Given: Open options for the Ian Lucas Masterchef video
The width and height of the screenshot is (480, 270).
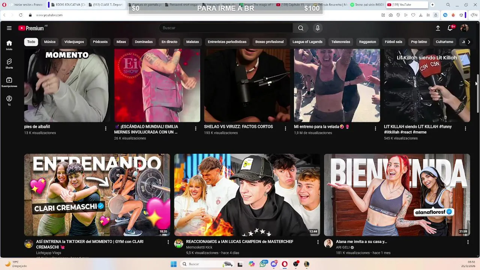Looking at the screenshot, I should pyautogui.click(x=318, y=242).
